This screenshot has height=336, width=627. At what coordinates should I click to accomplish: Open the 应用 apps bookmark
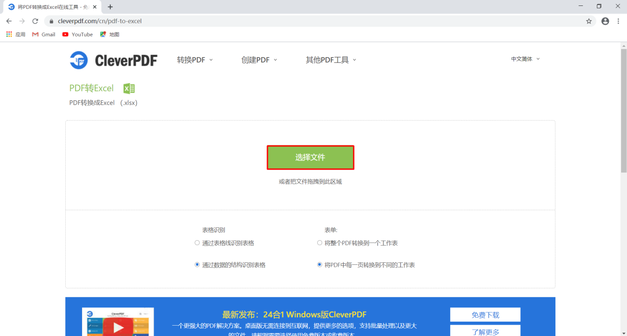16,35
